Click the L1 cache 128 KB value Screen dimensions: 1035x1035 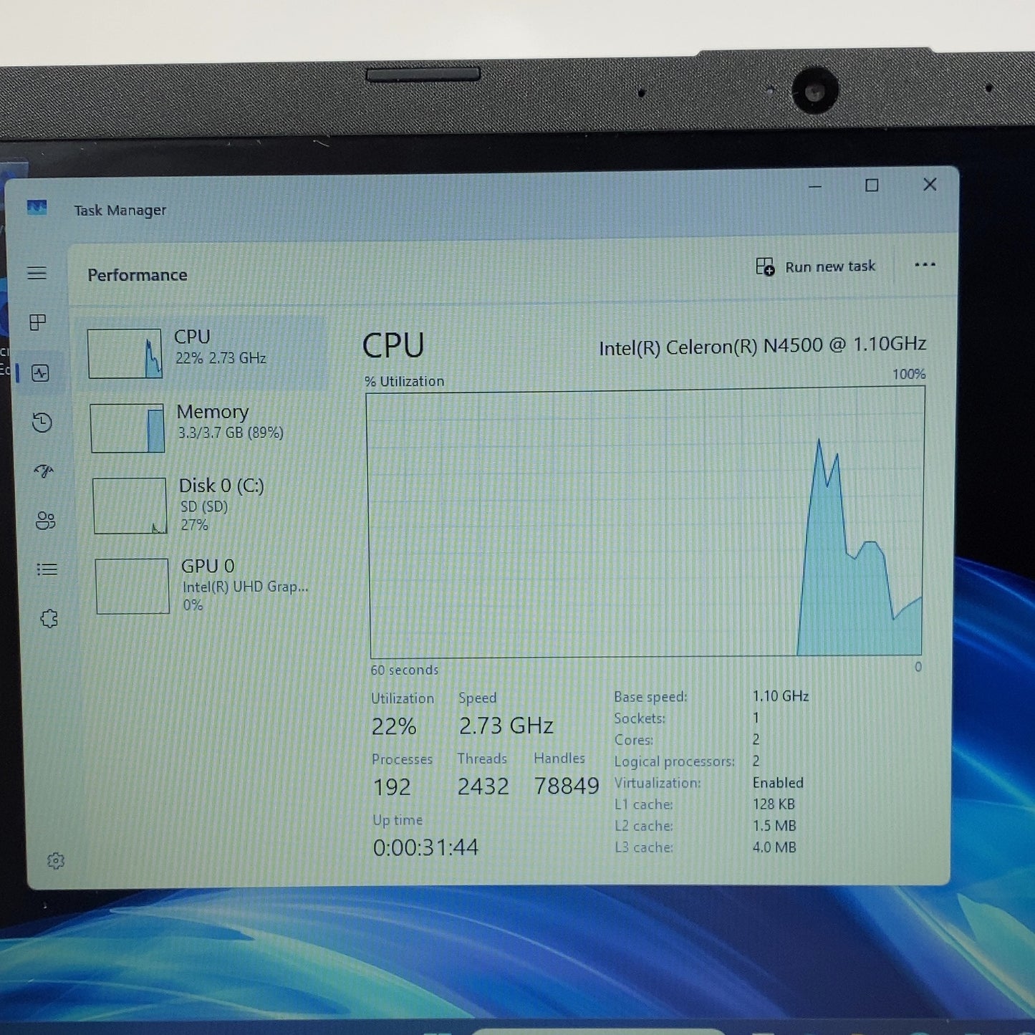coord(774,804)
